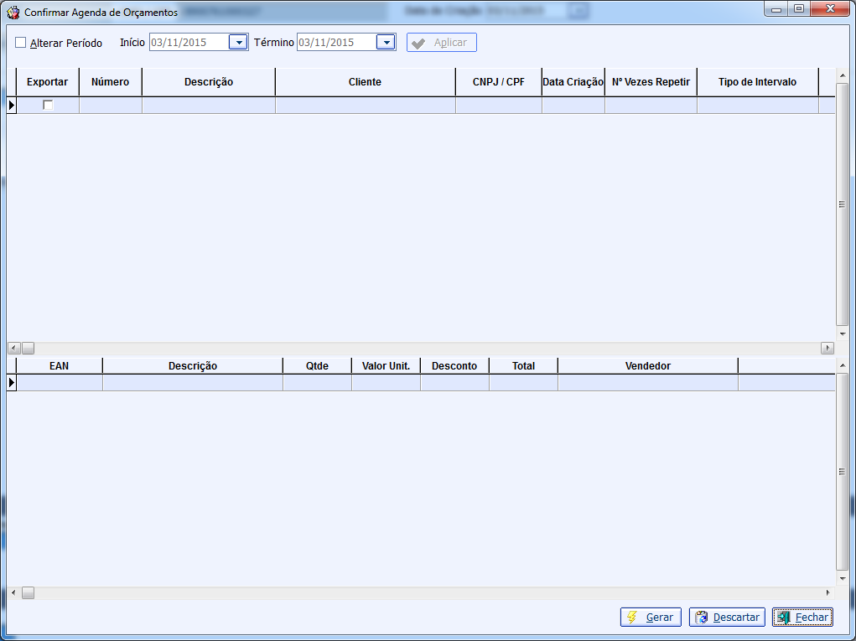This screenshot has width=856, height=641.
Task: Open the Término date dropdown
Action: 386,43
